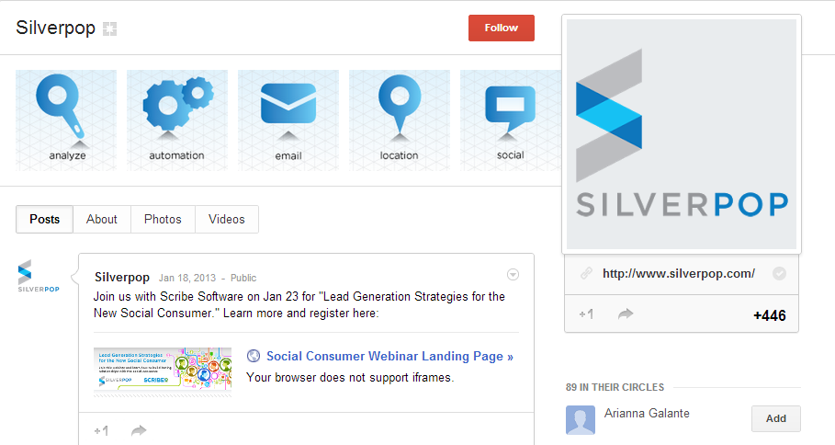Click the page badge icon beside the Silverpop title
This screenshot has width=835, height=445.
pyautogui.click(x=110, y=29)
